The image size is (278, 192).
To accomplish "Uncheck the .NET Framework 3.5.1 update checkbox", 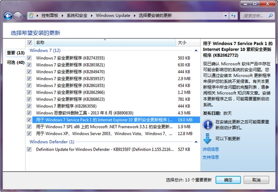I will tap(29, 127).
